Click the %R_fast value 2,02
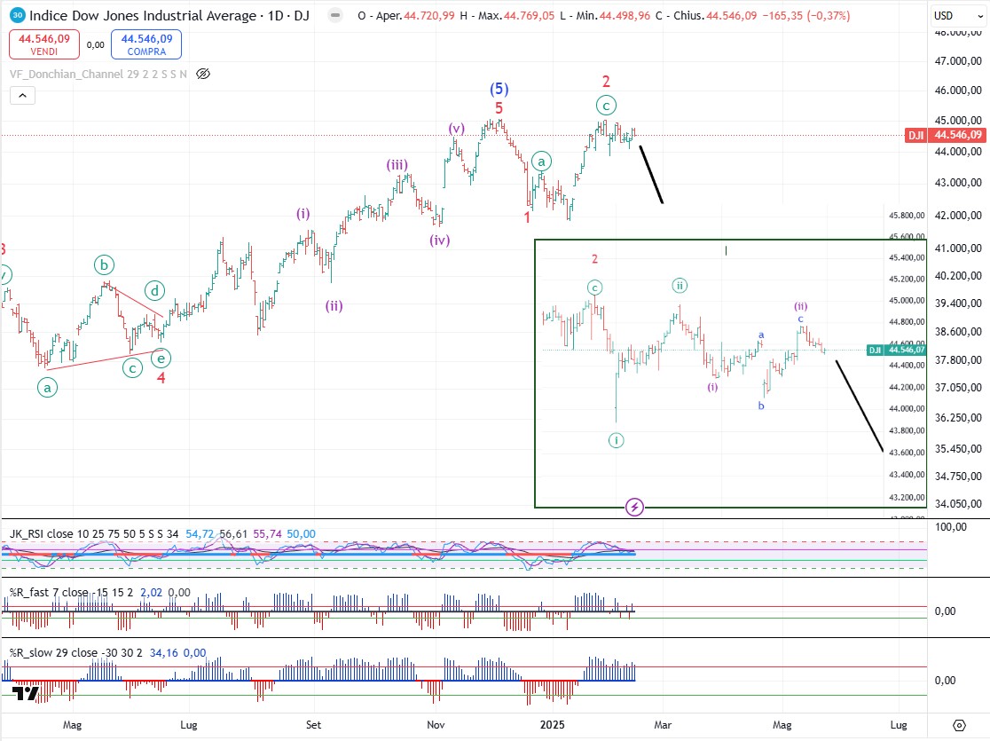Image resolution: width=990 pixels, height=741 pixels. click(151, 593)
